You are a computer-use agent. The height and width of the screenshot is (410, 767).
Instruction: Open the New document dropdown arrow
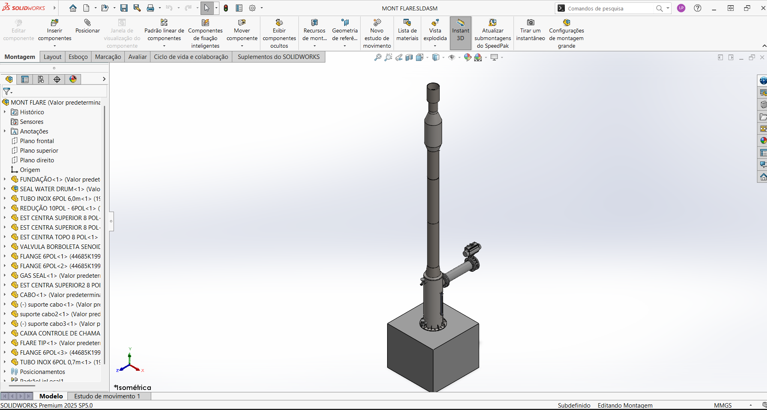pos(95,8)
